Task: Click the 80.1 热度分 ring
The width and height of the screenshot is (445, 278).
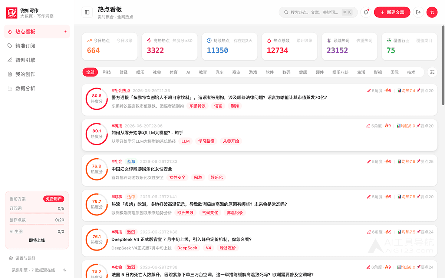Action: click(97, 133)
